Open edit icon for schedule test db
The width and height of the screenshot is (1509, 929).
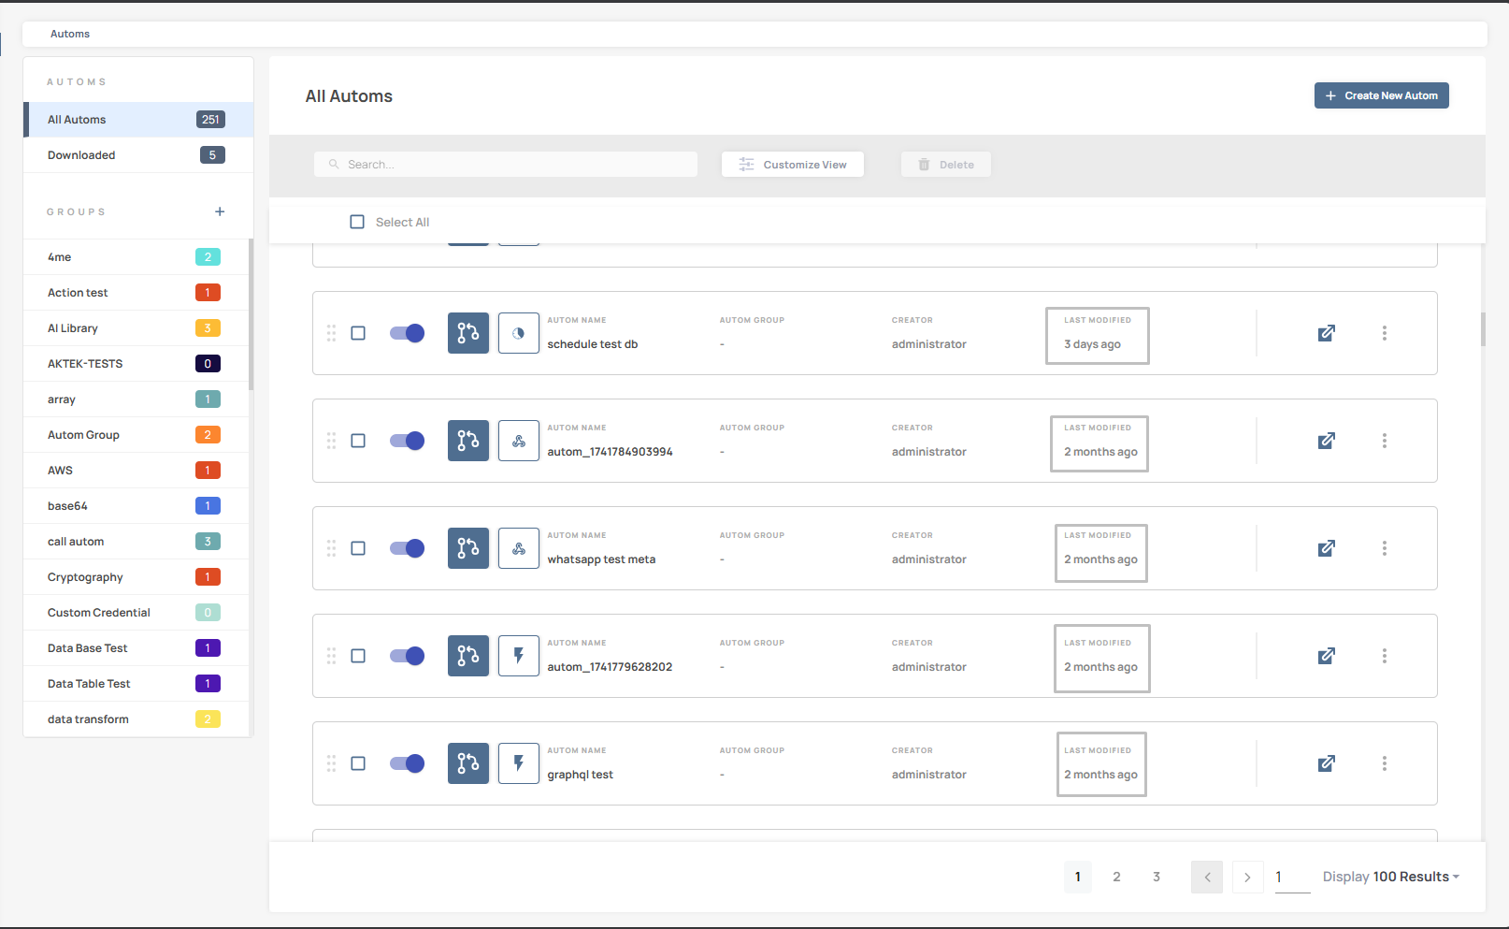pos(1326,333)
